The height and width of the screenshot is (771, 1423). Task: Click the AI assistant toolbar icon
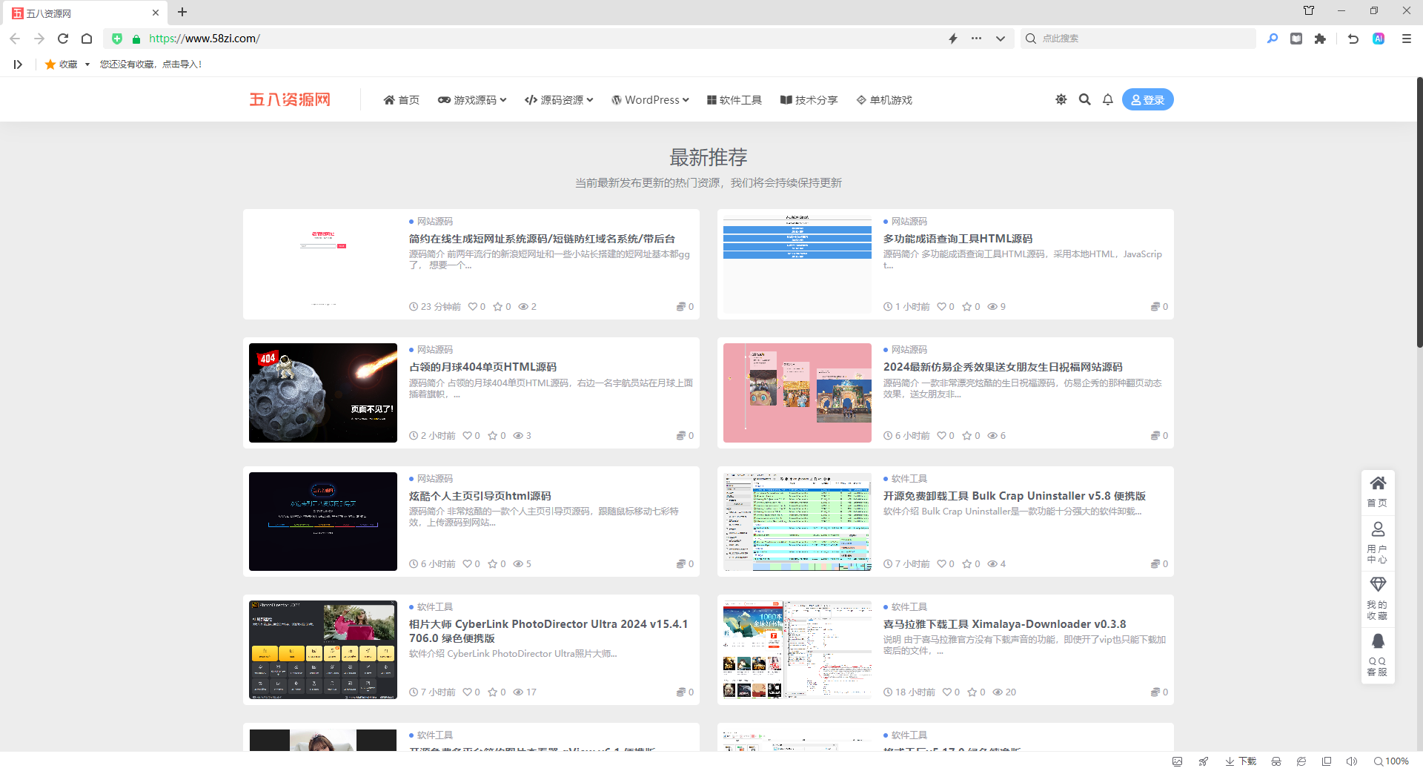click(1379, 39)
